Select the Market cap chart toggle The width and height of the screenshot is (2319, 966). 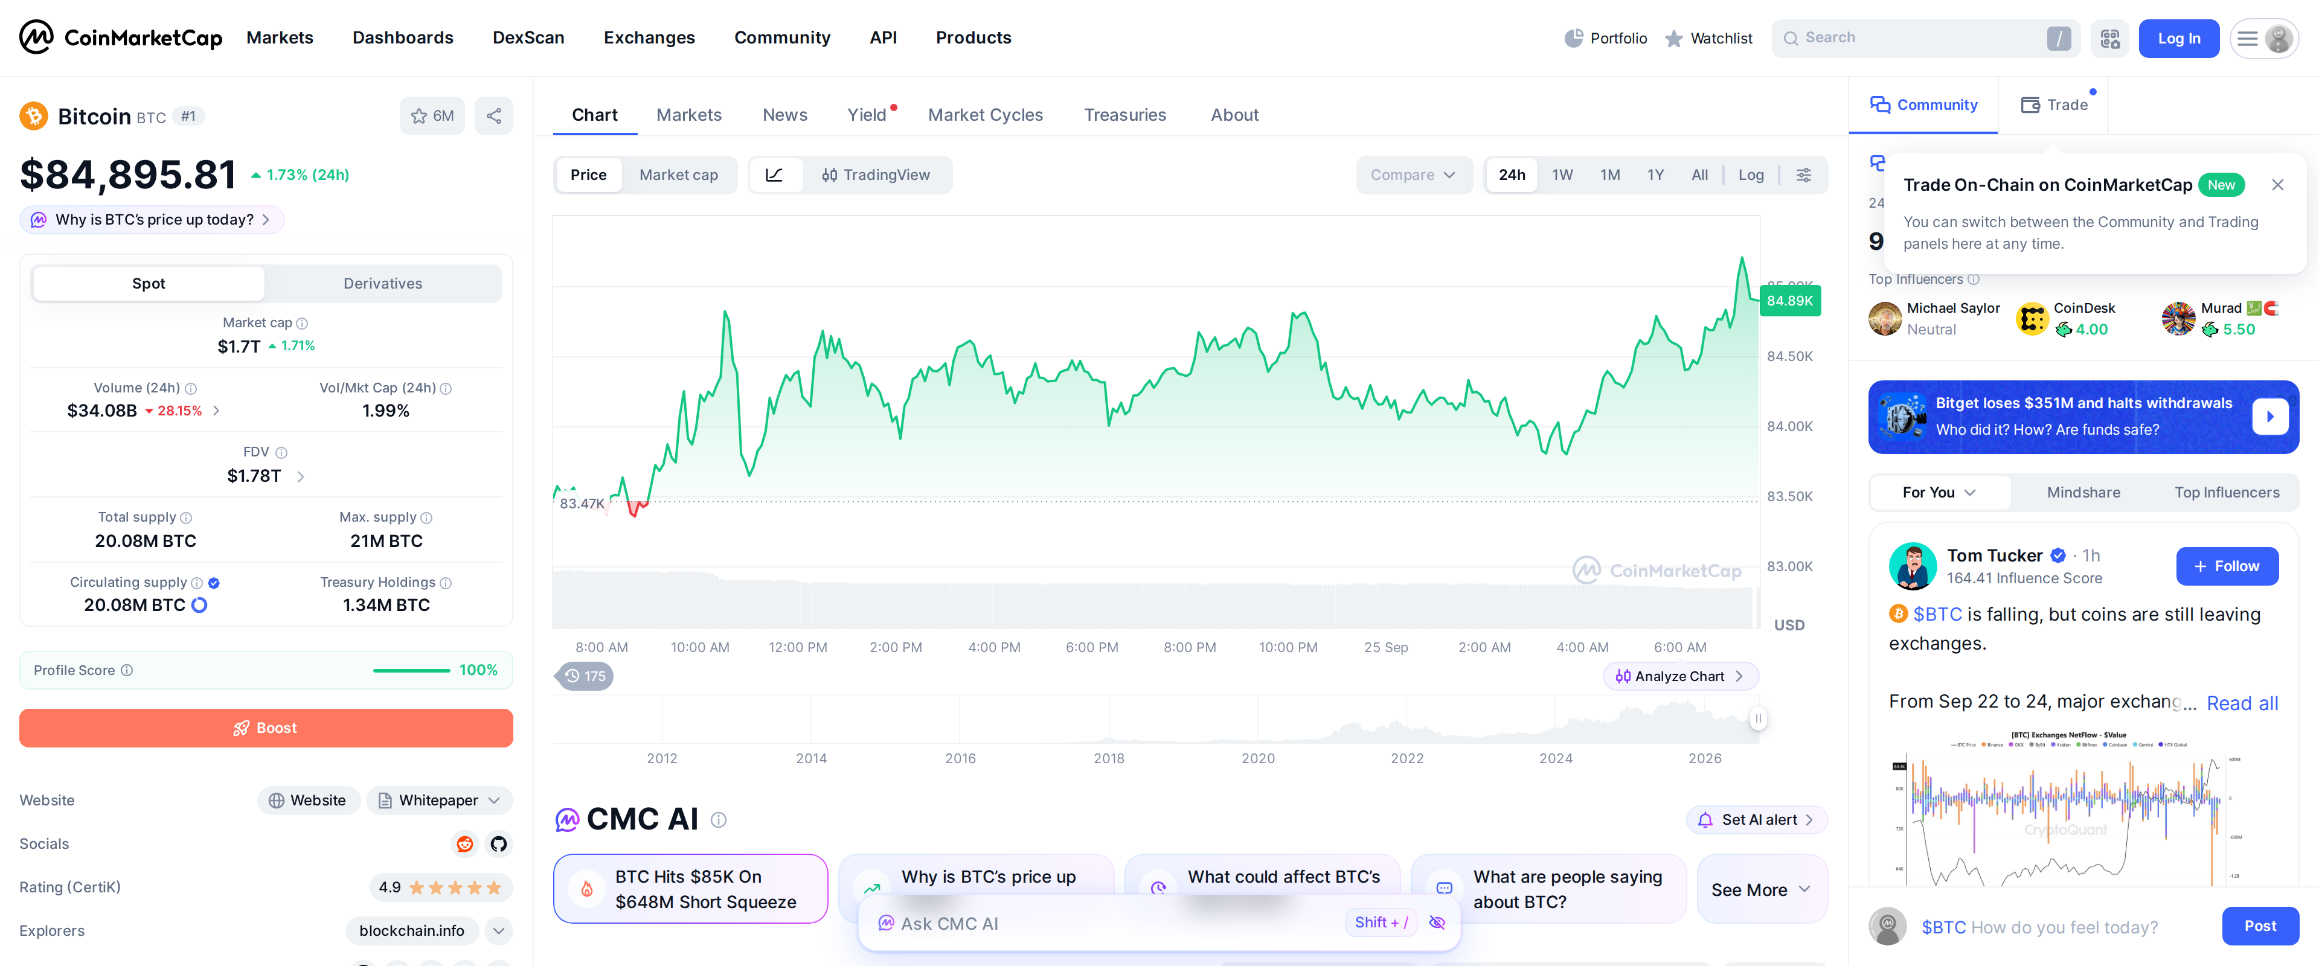(678, 174)
